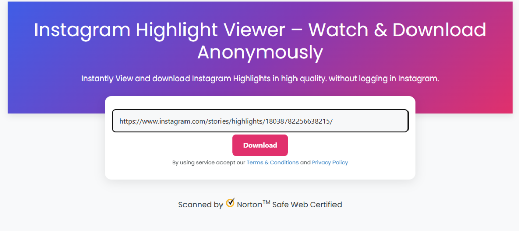
Task: Click the 'By using service accept our' text
Action: click(209, 163)
